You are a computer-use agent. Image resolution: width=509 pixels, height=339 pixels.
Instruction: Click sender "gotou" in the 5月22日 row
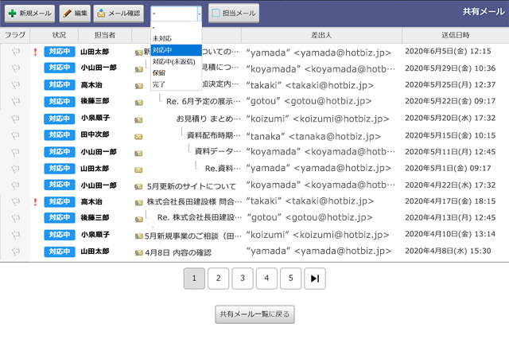click(x=309, y=101)
